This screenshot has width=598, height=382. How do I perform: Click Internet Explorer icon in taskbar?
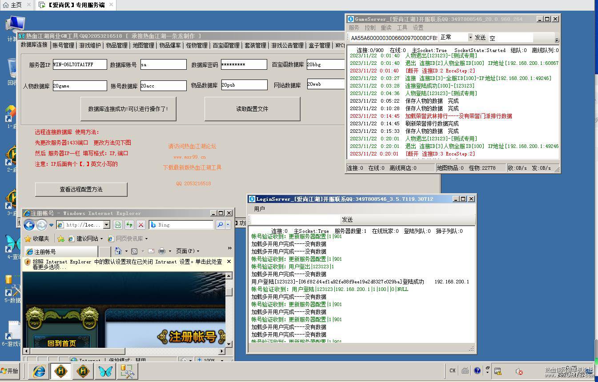coord(39,371)
